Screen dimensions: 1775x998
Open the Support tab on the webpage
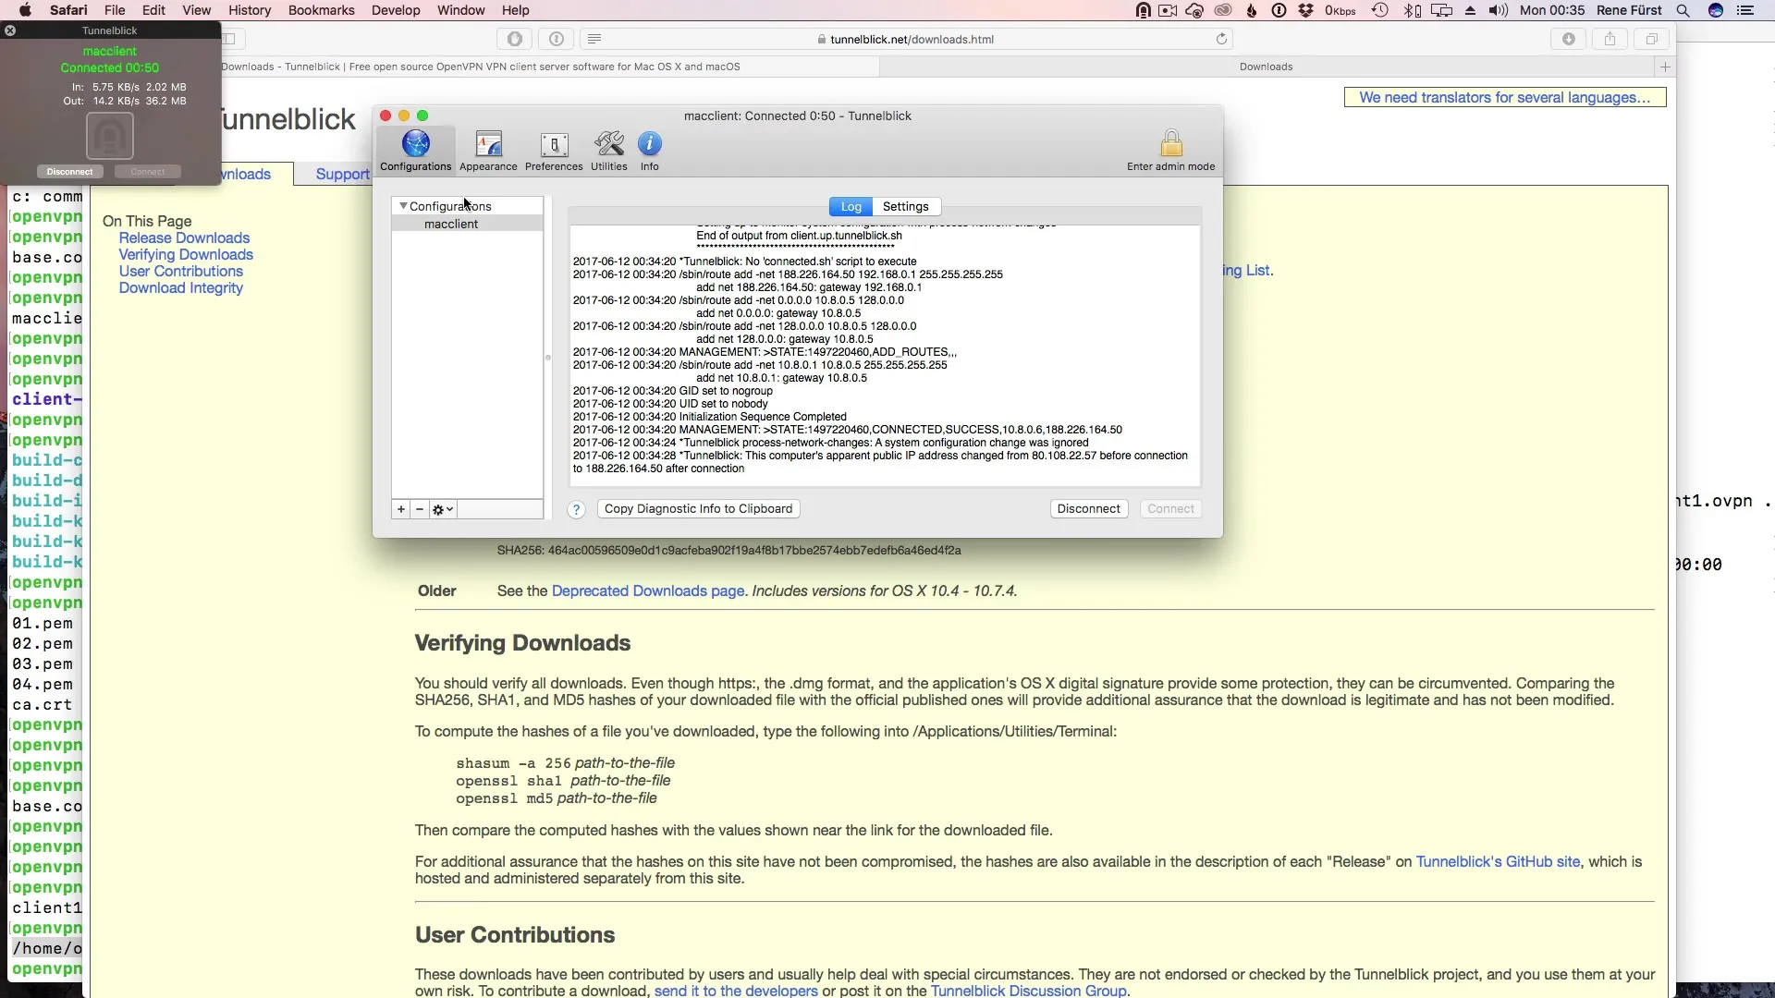pyautogui.click(x=342, y=175)
